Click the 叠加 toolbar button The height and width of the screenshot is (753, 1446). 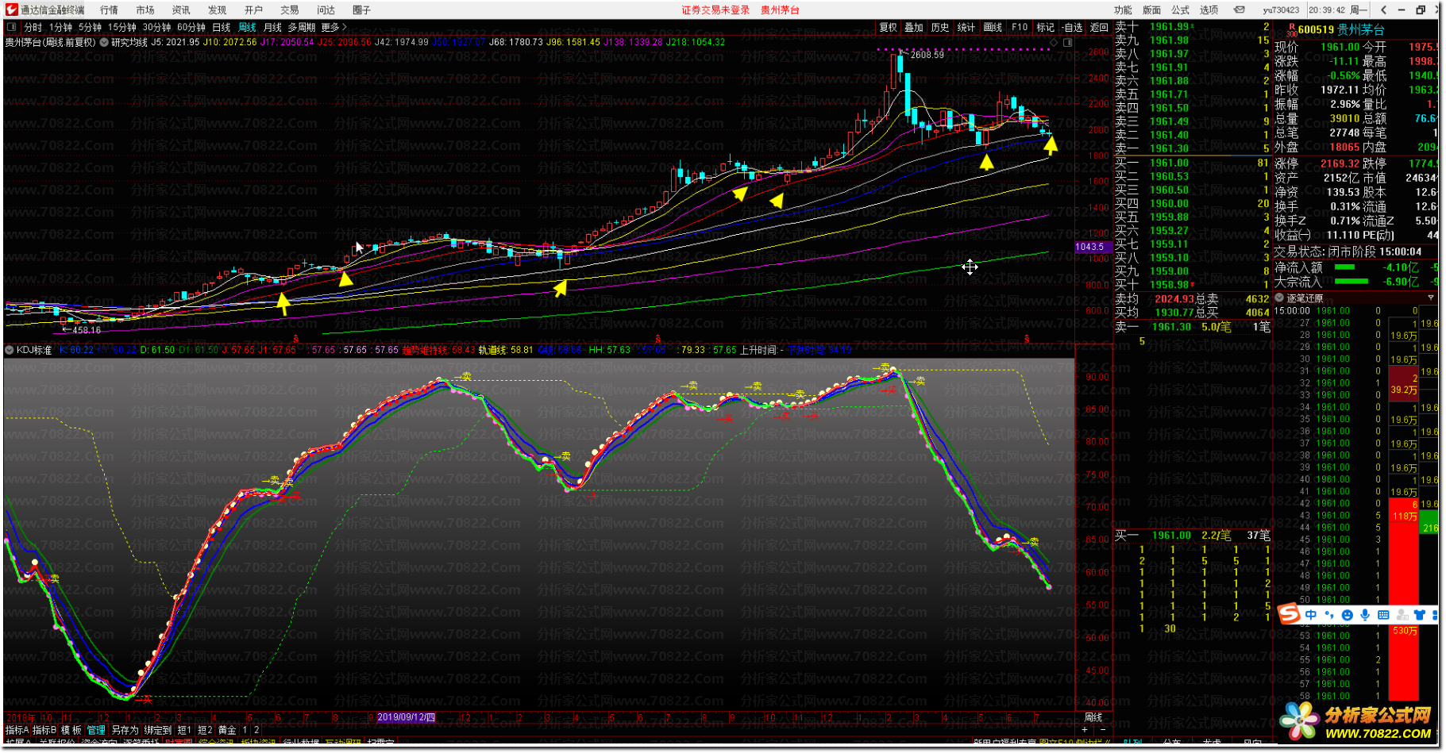point(914,27)
